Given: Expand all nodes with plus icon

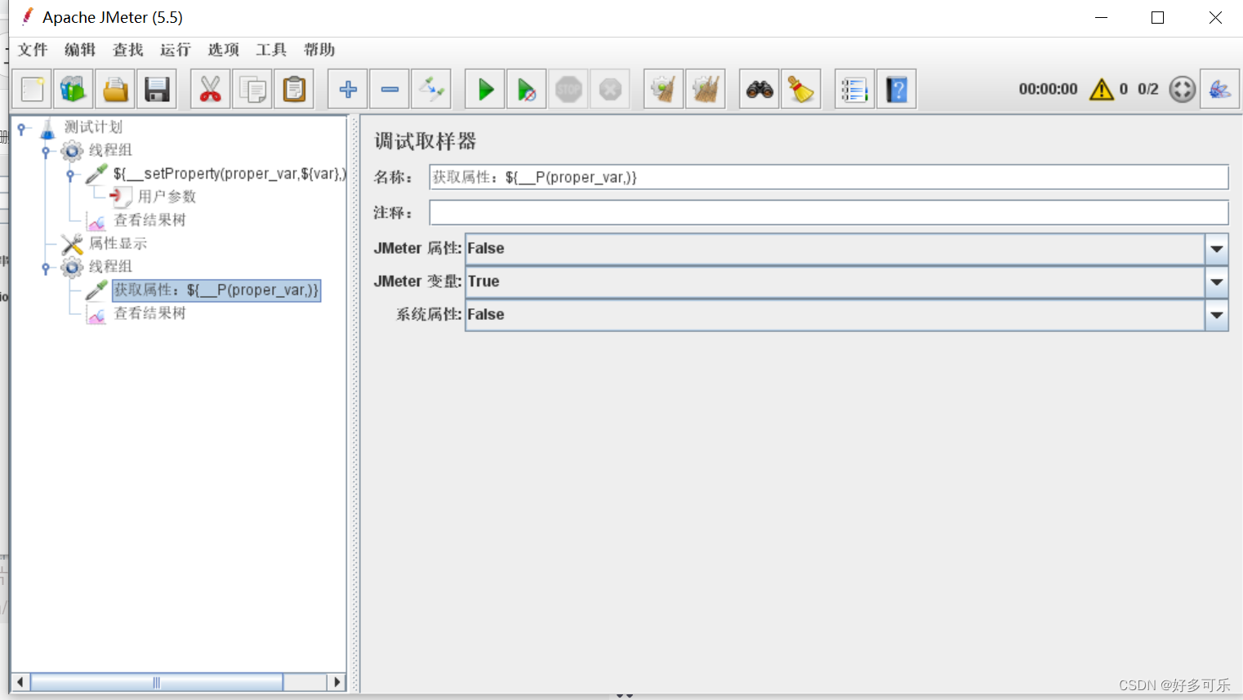Looking at the screenshot, I should click(348, 89).
